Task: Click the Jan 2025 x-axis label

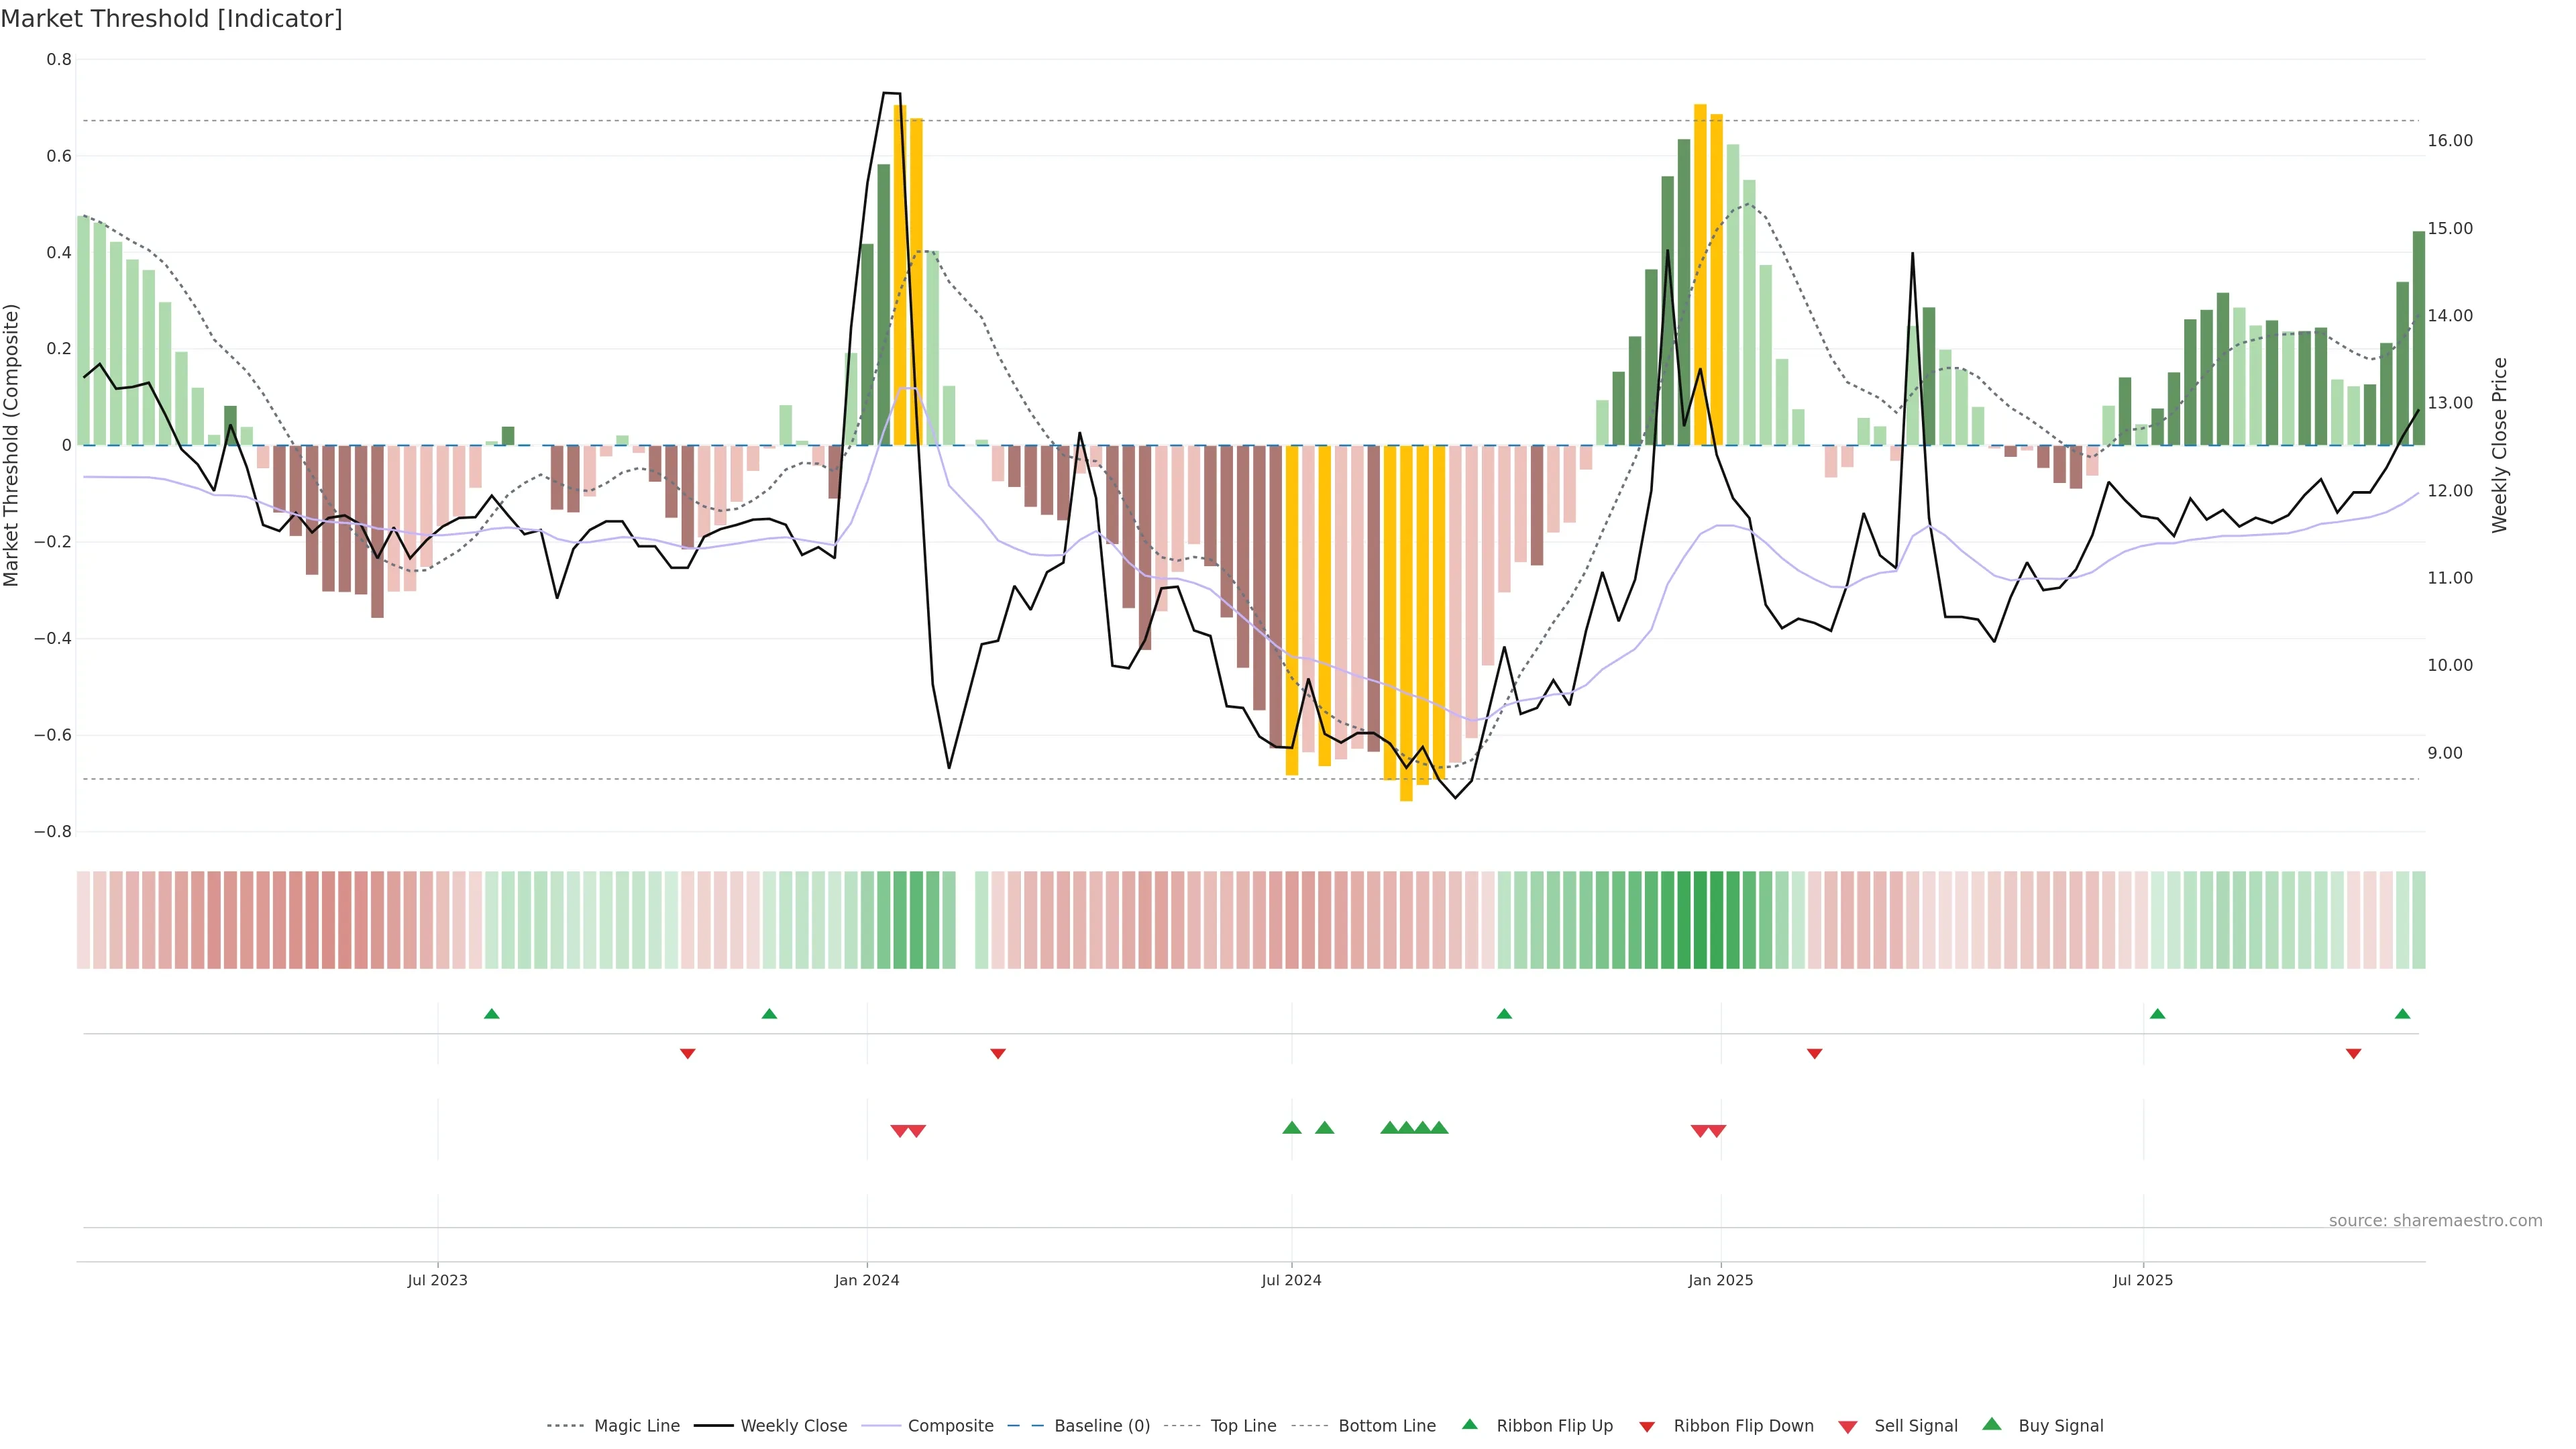Action: pos(1720,1280)
